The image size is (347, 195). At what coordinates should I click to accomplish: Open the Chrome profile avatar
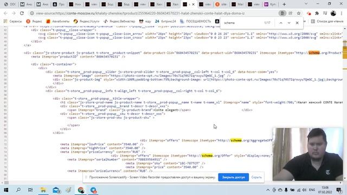click(333, 13)
